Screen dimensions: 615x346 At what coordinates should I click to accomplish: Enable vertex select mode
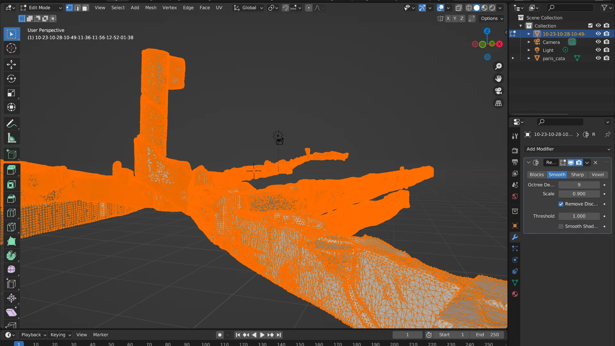coord(69,8)
